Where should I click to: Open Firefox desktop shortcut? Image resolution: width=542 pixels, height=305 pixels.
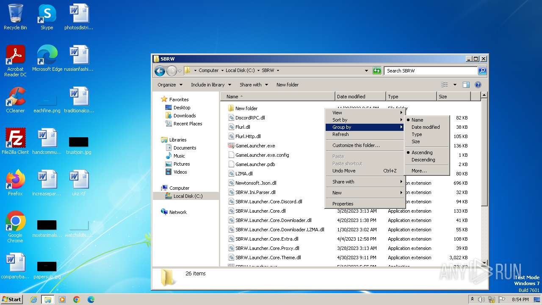click(15, 183)
